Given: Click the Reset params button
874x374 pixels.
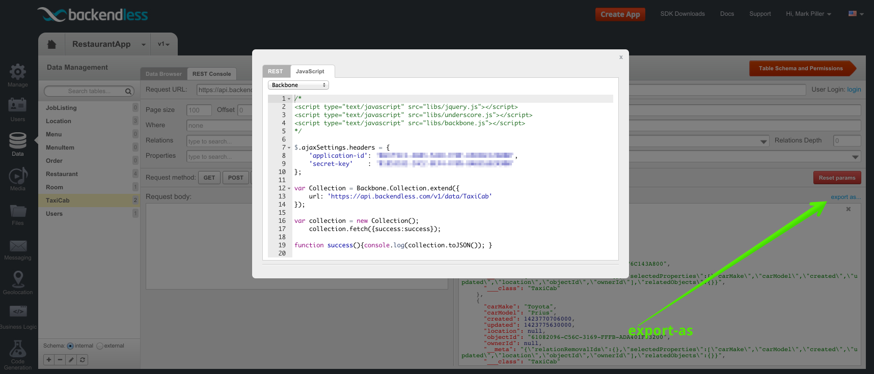Looking at the screenshot, I should click(x=837, y=178).
